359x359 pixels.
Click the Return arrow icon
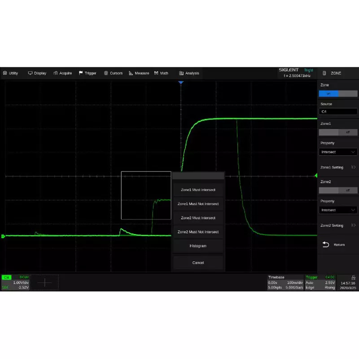point(326,245)
